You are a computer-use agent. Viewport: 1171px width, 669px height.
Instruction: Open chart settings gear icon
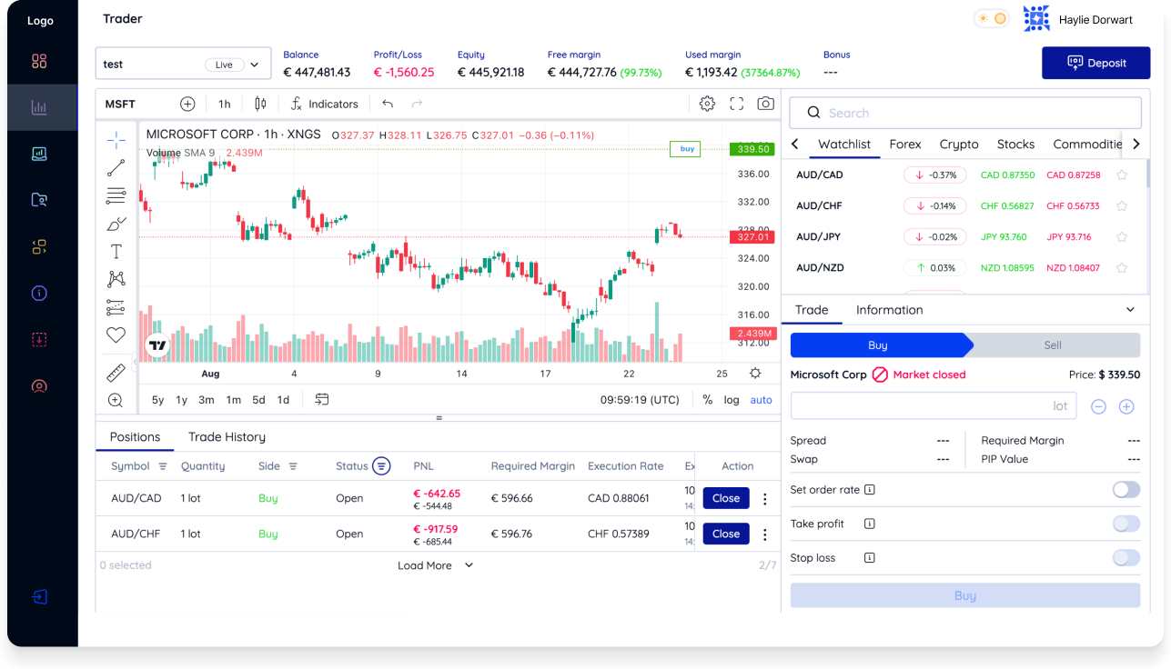[x=707, y=104]
